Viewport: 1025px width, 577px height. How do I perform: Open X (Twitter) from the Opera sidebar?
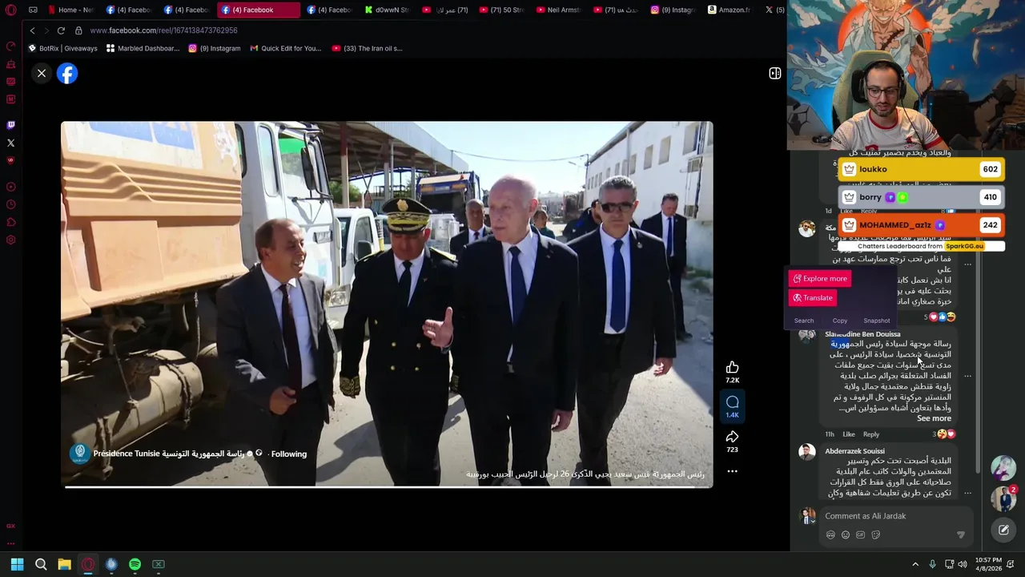click(x=10, y=143)
